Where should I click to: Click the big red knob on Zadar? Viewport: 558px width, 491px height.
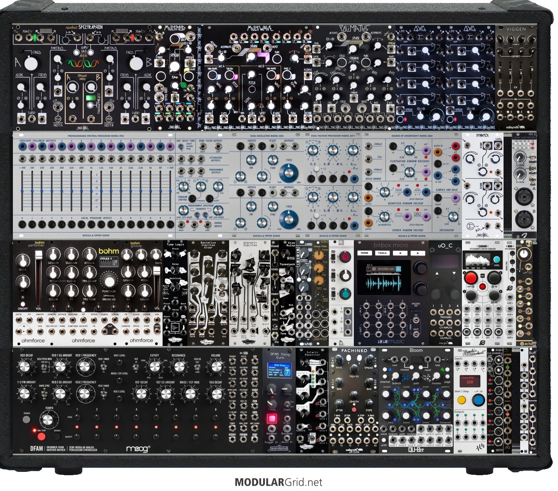click(471, 277)
